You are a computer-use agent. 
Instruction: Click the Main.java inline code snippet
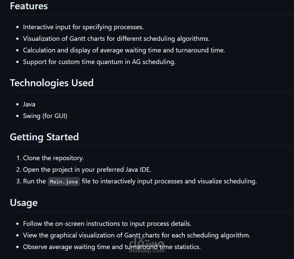(64, 182)
